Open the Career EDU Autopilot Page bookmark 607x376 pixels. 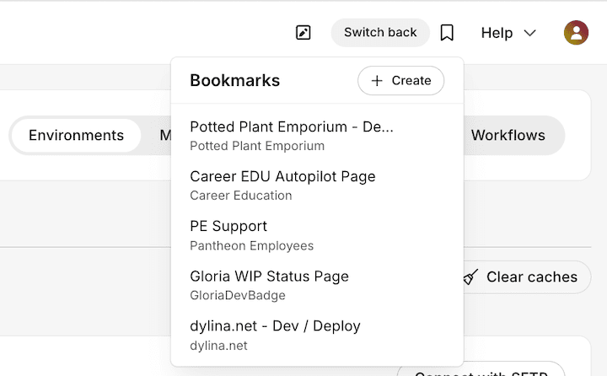click(317, 185)
